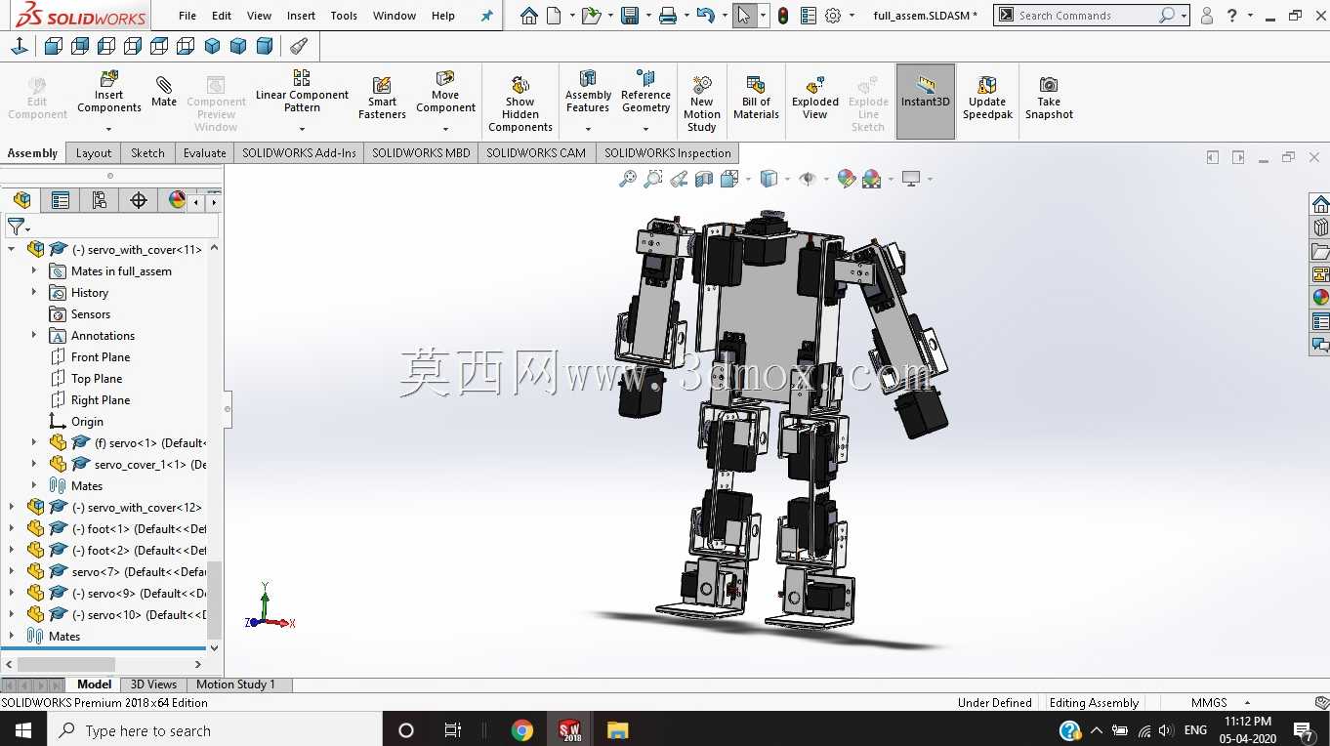
Task: Open the New Motion Study tool
Action: pos(701,103)
